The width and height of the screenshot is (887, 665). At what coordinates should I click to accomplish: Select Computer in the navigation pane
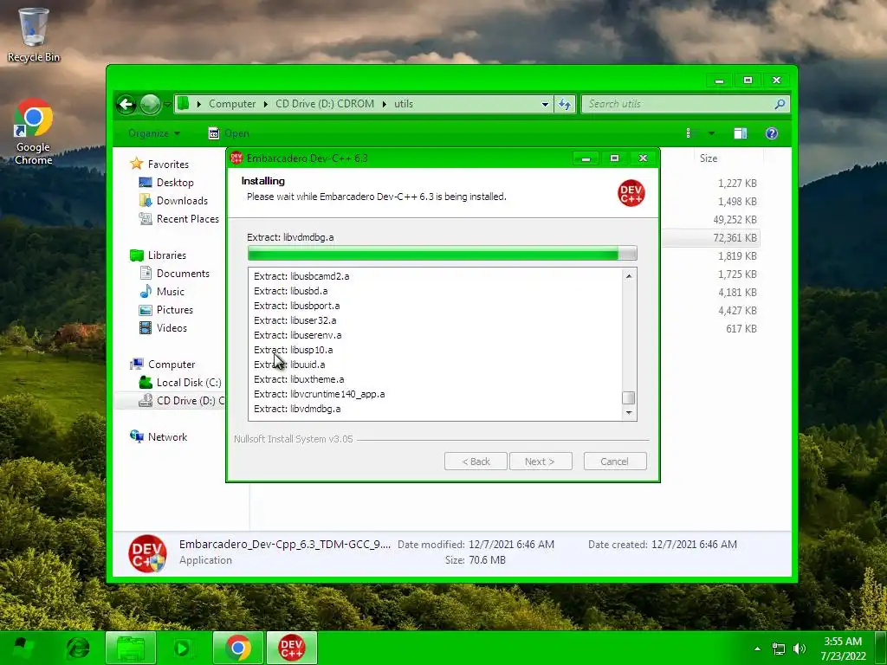tap(172, 365)
